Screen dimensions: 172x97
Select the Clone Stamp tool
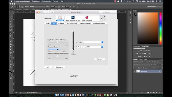(x=11, y=36)
